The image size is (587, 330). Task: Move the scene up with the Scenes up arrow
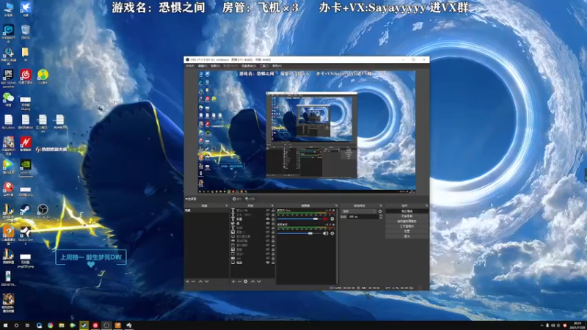tap(200, 282)
